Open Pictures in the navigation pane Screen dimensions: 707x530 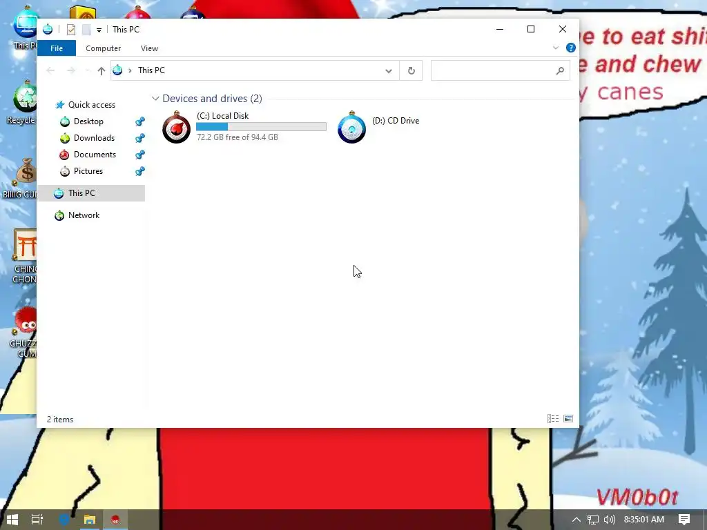[x=88, y=171]
